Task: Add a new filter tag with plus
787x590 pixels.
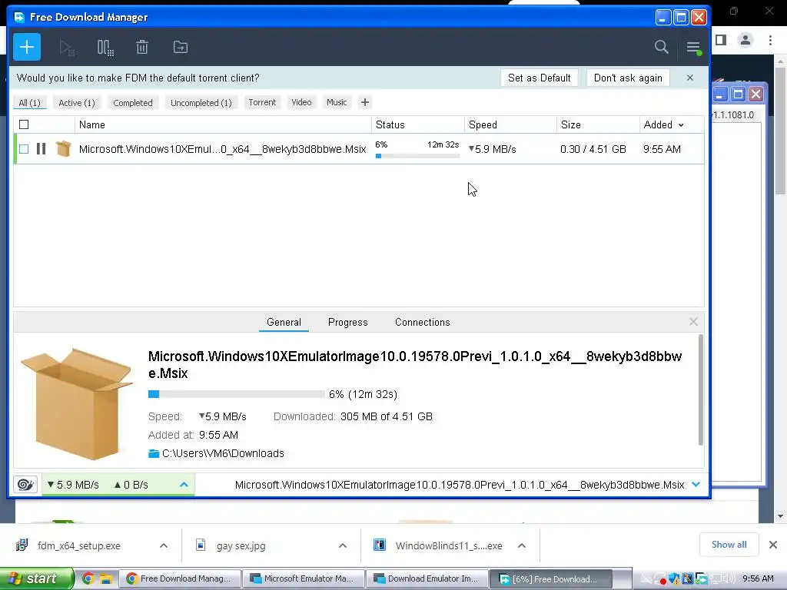Action: coord(365,102)
